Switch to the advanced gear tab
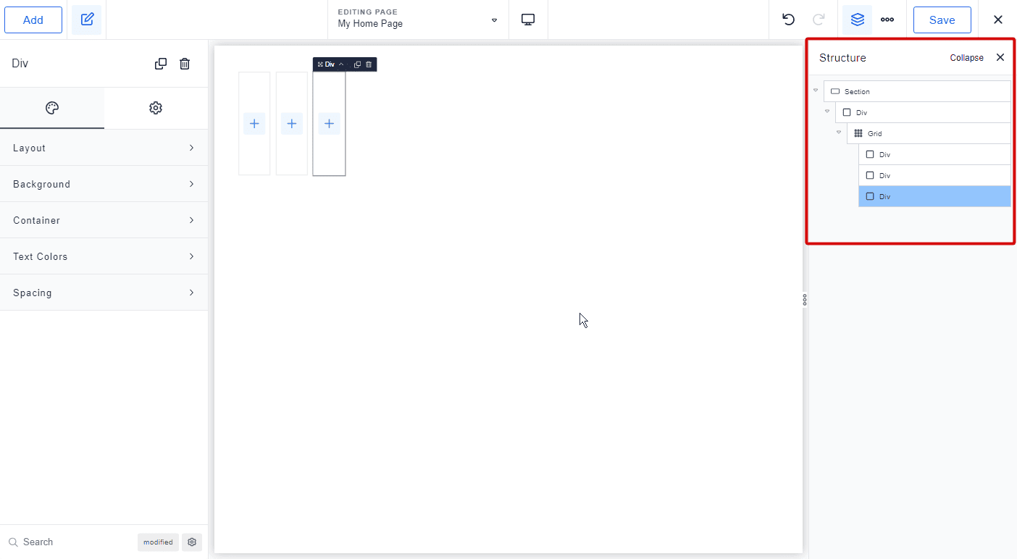Image resolution: width=1017 pixels, height=559 pixels. pos(156,108)
